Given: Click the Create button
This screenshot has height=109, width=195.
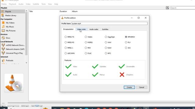Looking at the screenshot, I should click(x=129, y=87).
